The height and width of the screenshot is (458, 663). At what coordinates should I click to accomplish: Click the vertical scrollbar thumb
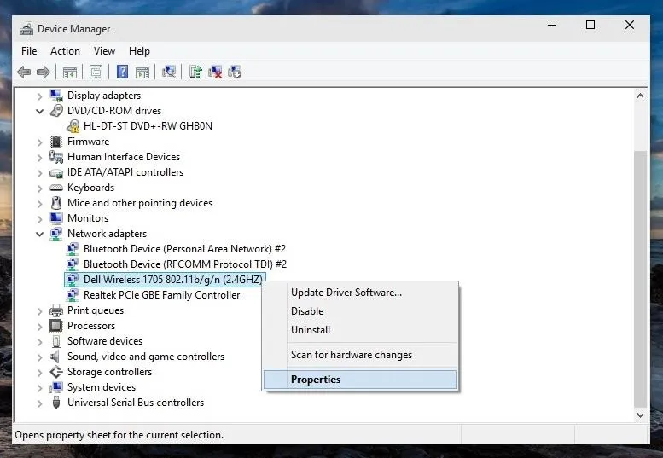(640, 278)
